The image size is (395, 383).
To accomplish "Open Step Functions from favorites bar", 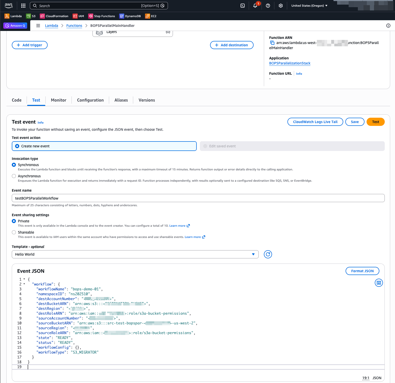I will 102,16.
